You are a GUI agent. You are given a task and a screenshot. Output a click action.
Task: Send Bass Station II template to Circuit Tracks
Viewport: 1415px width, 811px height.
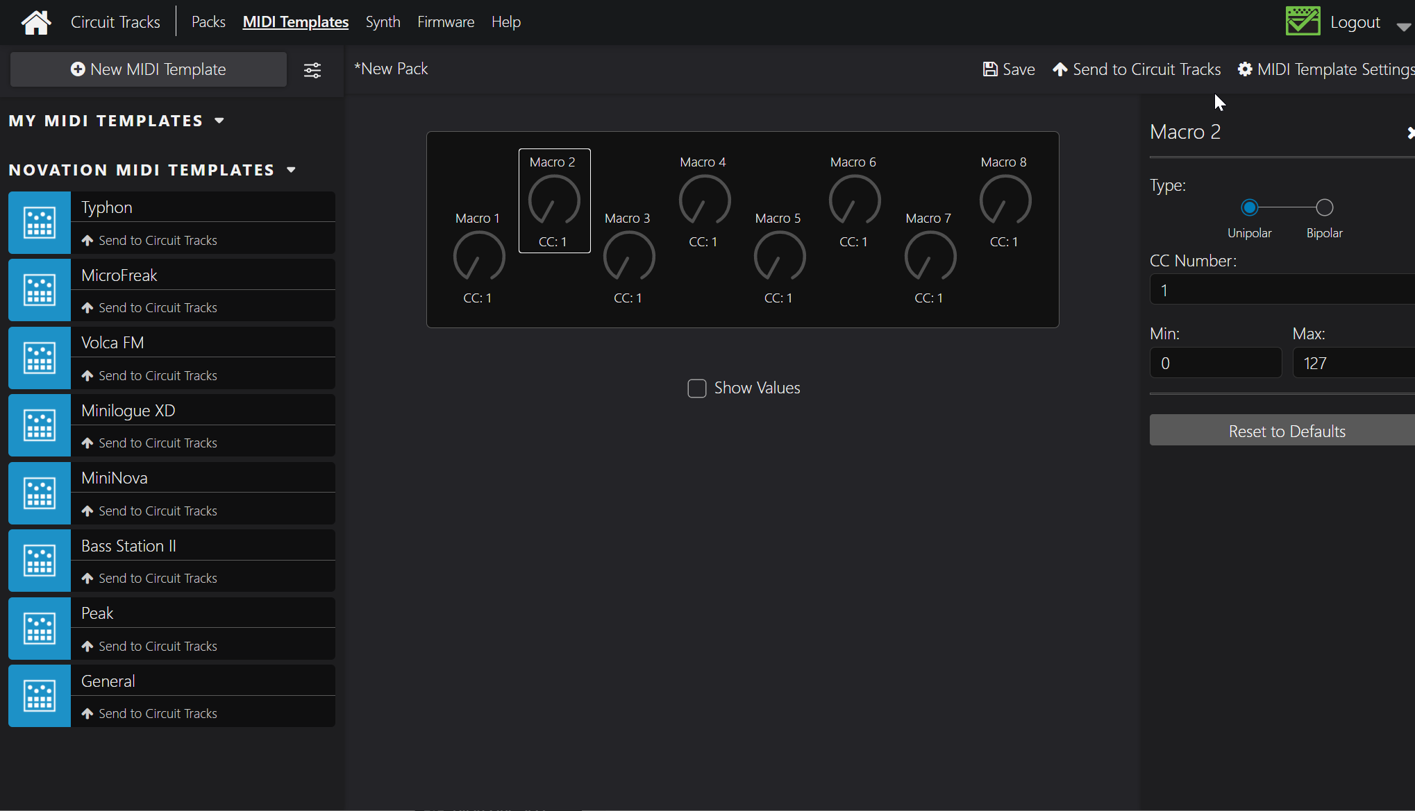tap(149, 578)
